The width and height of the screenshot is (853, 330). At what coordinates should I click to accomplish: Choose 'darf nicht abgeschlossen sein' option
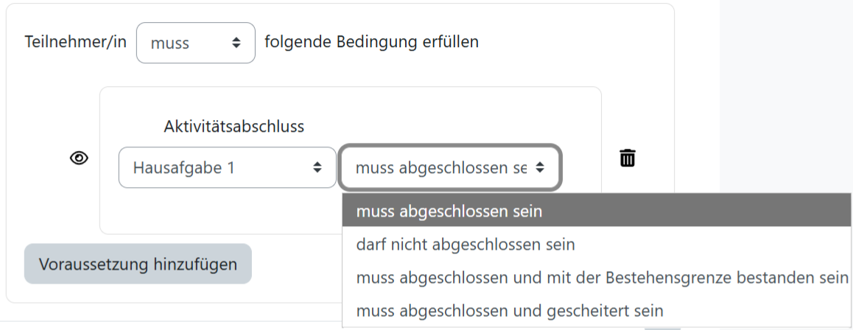(x=465, y=244)
